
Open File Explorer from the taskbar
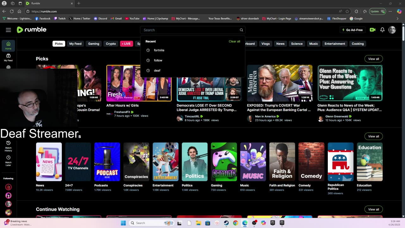198,223
